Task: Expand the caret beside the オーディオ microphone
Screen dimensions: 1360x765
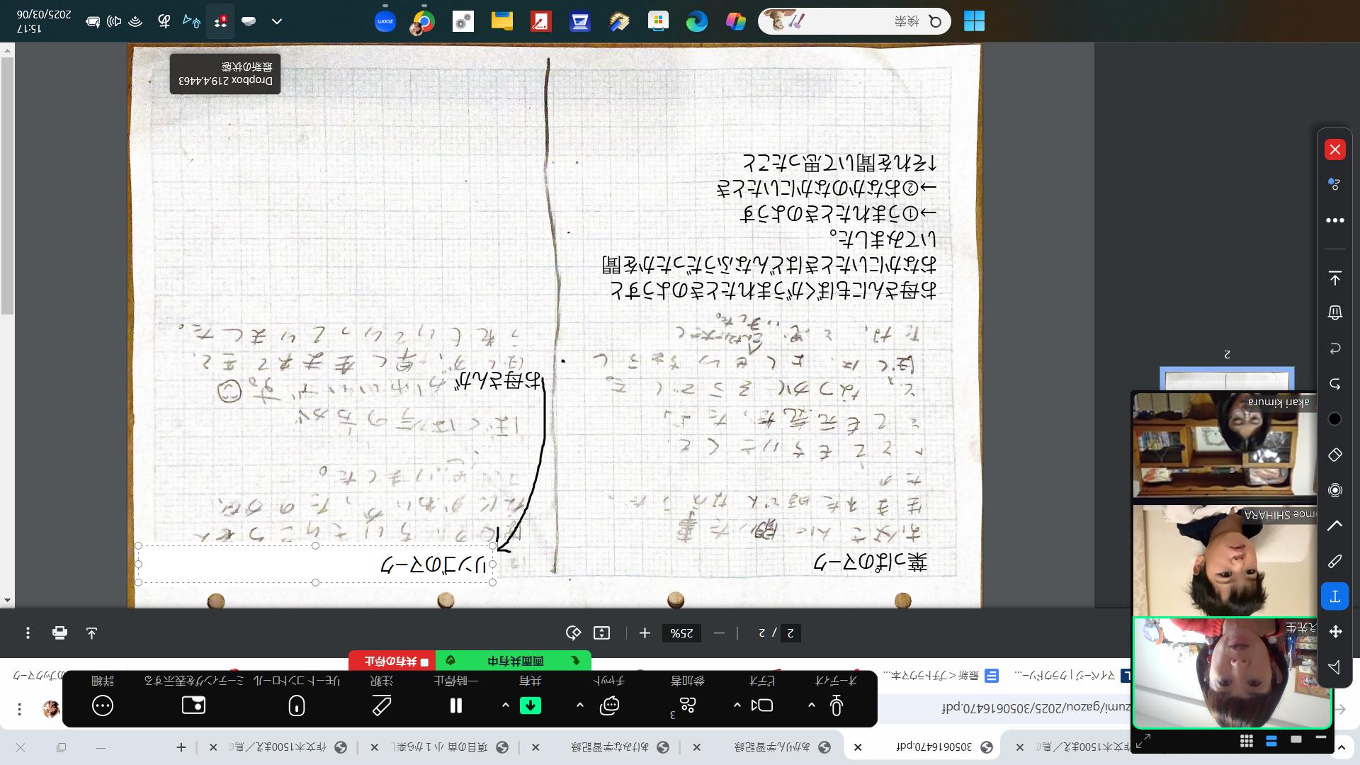Action: [x=812, y=705]
